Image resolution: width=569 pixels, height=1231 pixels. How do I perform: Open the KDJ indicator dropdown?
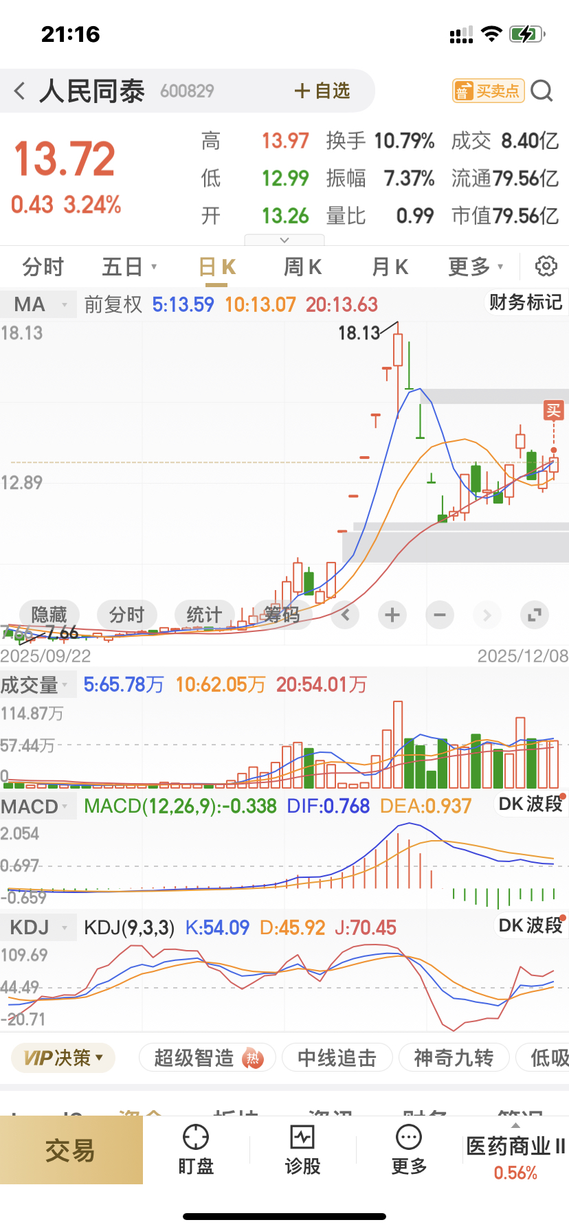tap(38, 927)
